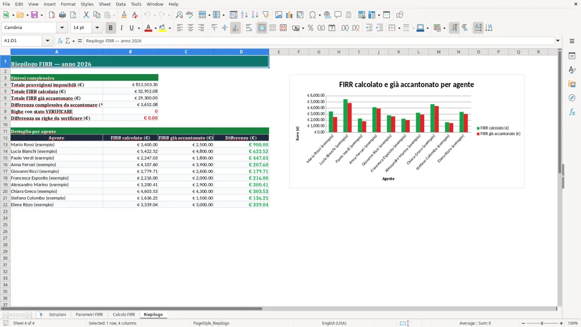
Task: Increase the cell indent
Action: tap(369, 28)
